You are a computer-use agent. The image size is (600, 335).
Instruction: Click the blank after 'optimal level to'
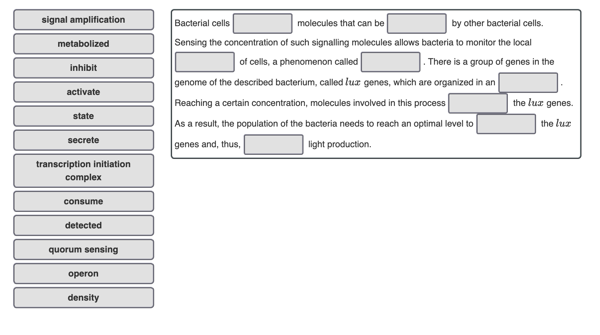(506, 125)
